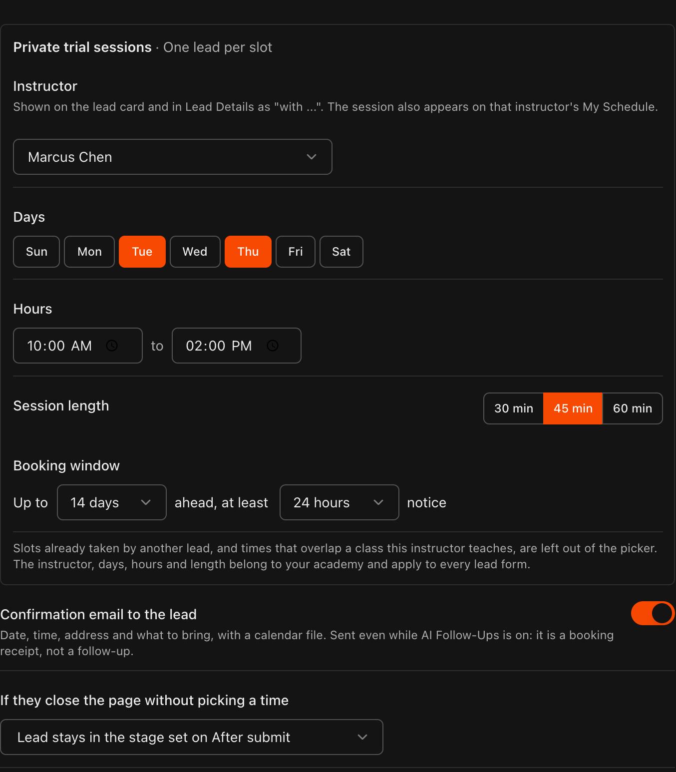
Task: Click the chevron of Lead stays dropdown
Action: pos(362,737)
